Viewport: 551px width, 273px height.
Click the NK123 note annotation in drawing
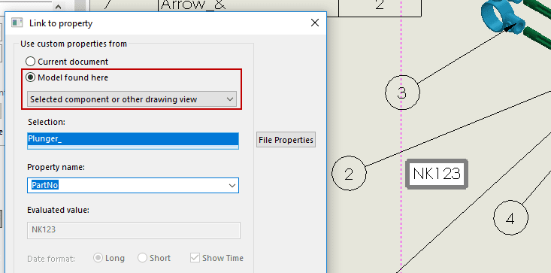[437, 174]
